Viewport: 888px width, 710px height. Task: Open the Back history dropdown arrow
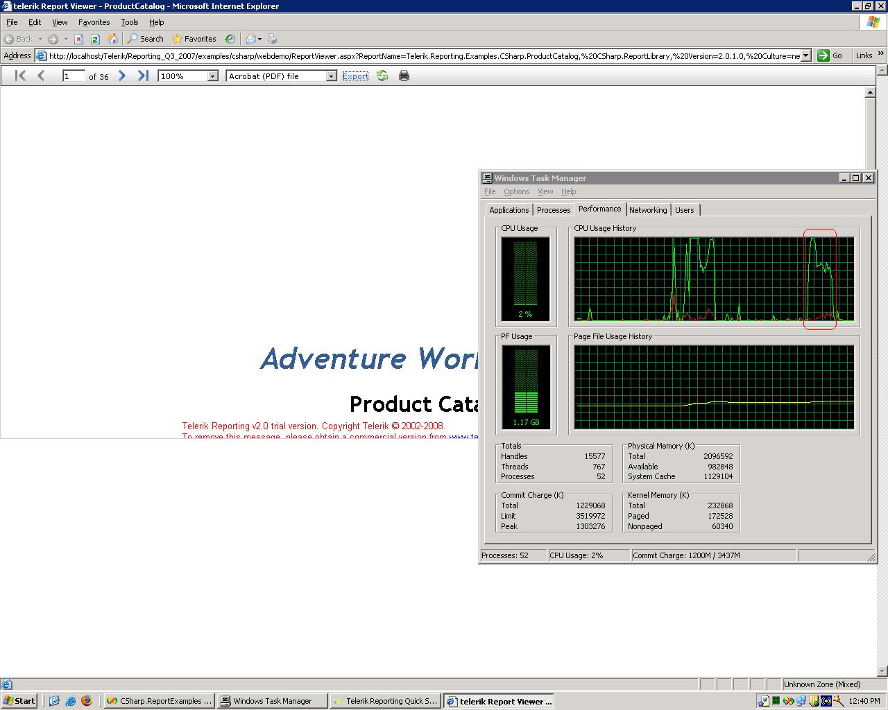click(40, 39)
